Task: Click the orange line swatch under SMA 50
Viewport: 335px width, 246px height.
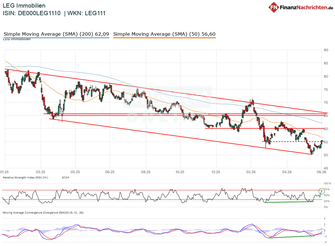Action: coord(164,38)
